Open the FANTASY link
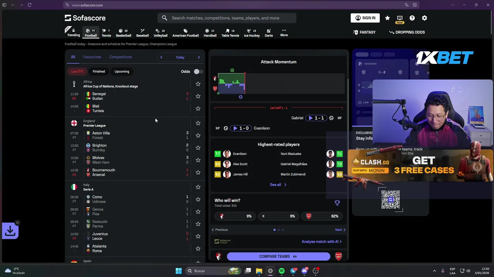The width and height of the screenshot is (494, 277). pos(364,32)
